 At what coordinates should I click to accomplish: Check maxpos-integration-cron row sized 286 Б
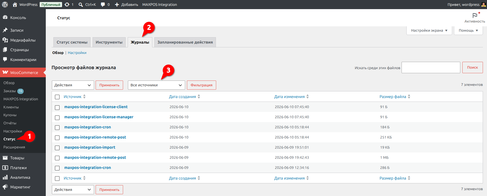tap(57, 168)
